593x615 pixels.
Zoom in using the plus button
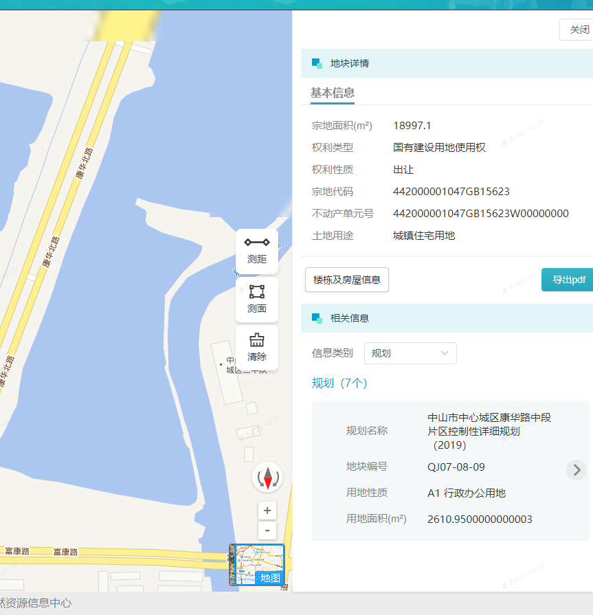click(267, 510)
